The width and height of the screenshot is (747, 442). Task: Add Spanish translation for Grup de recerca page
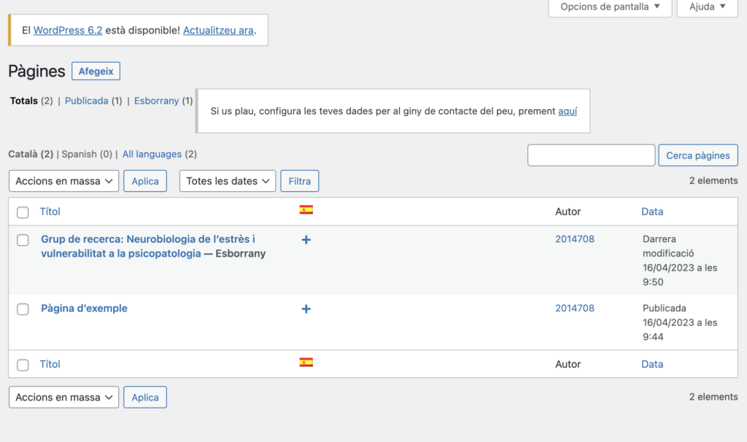point(306,239)
